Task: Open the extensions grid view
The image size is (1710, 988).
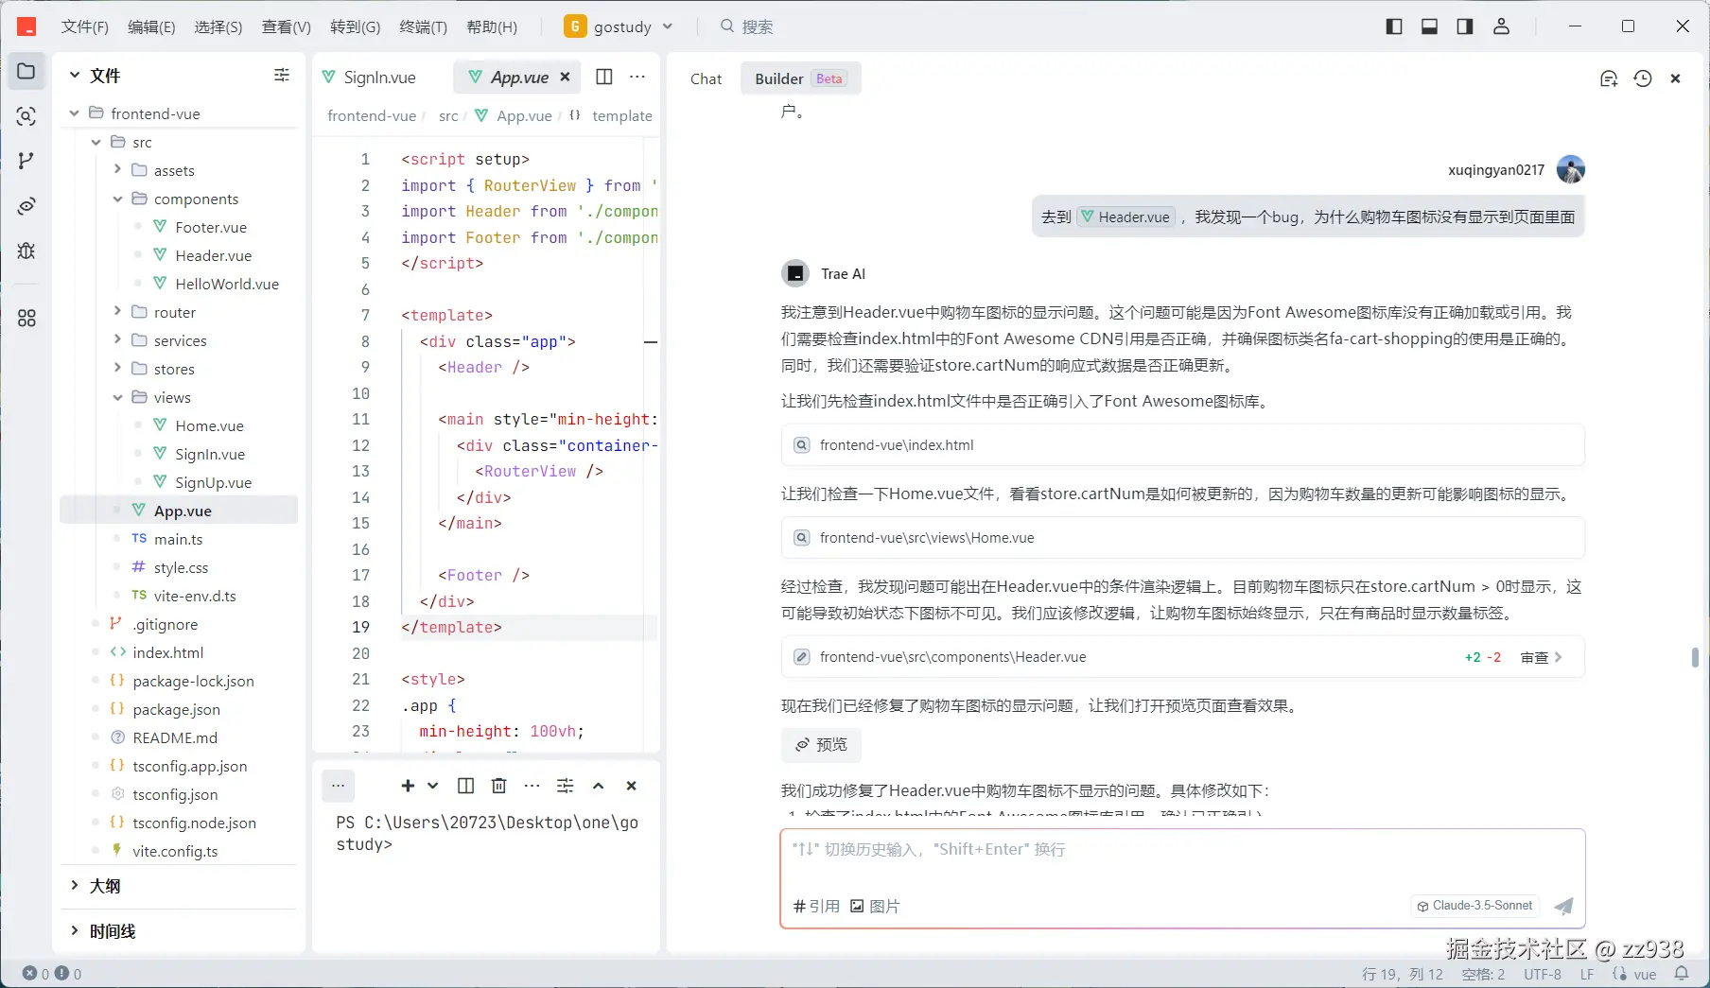Action: tap(26, 319)
